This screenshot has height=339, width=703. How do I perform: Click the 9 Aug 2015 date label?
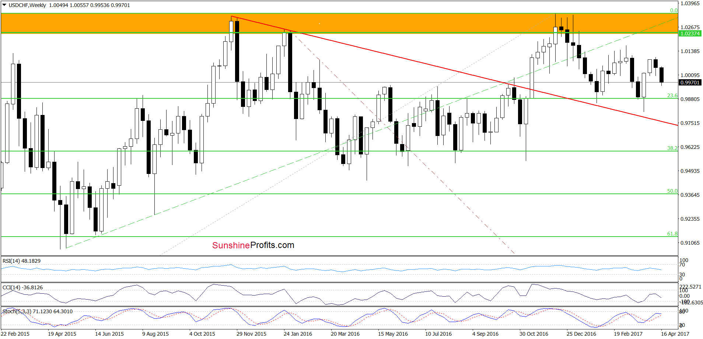pyautogui.click(x=155, y=334)
